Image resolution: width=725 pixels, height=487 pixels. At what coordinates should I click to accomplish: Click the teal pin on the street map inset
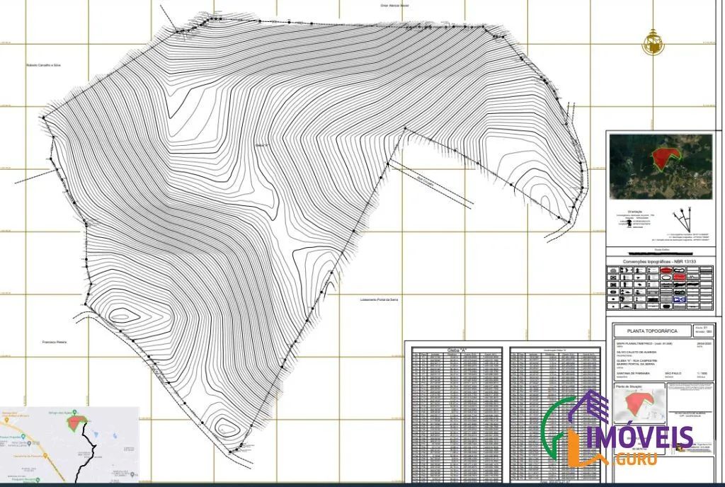click(23, 437)
